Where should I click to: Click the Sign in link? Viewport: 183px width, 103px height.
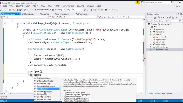click(178, 6)
